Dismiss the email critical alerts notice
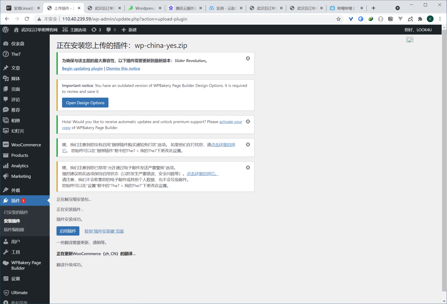The width and height of the screenshot is (447, 304). (x=248, y=168)
